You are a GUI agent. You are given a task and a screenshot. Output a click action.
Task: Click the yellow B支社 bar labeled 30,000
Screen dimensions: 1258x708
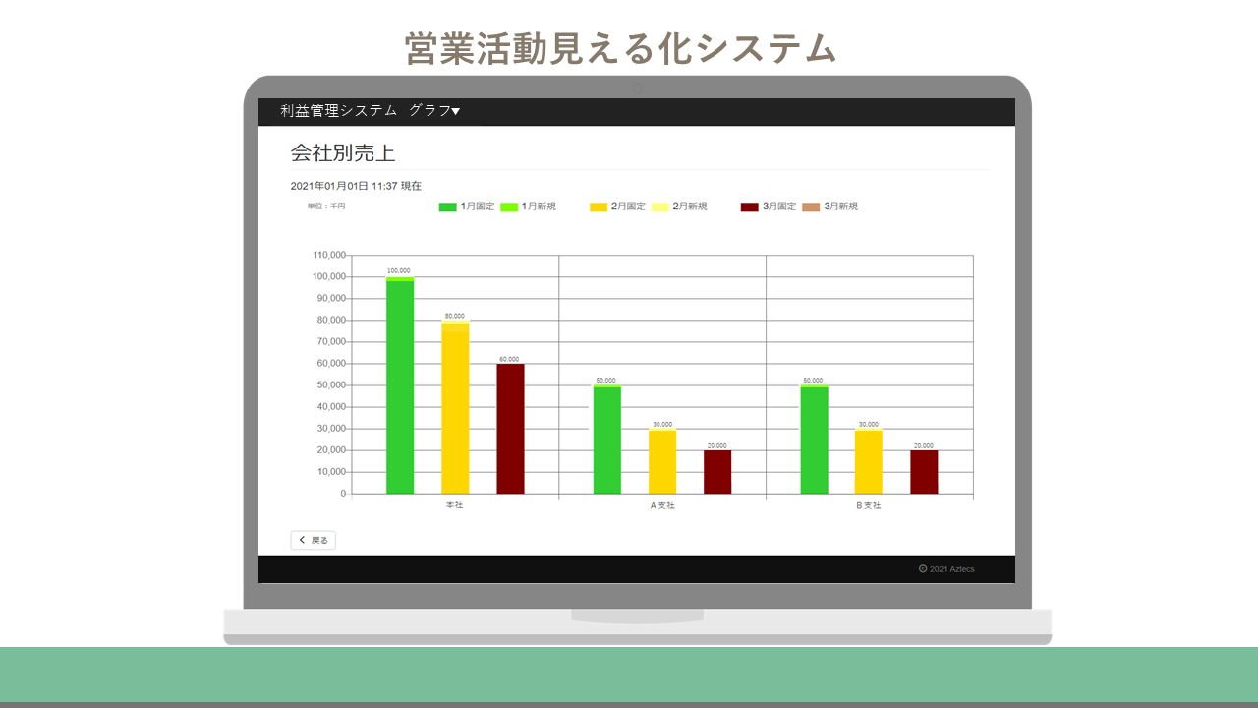[x=869, y=461]
